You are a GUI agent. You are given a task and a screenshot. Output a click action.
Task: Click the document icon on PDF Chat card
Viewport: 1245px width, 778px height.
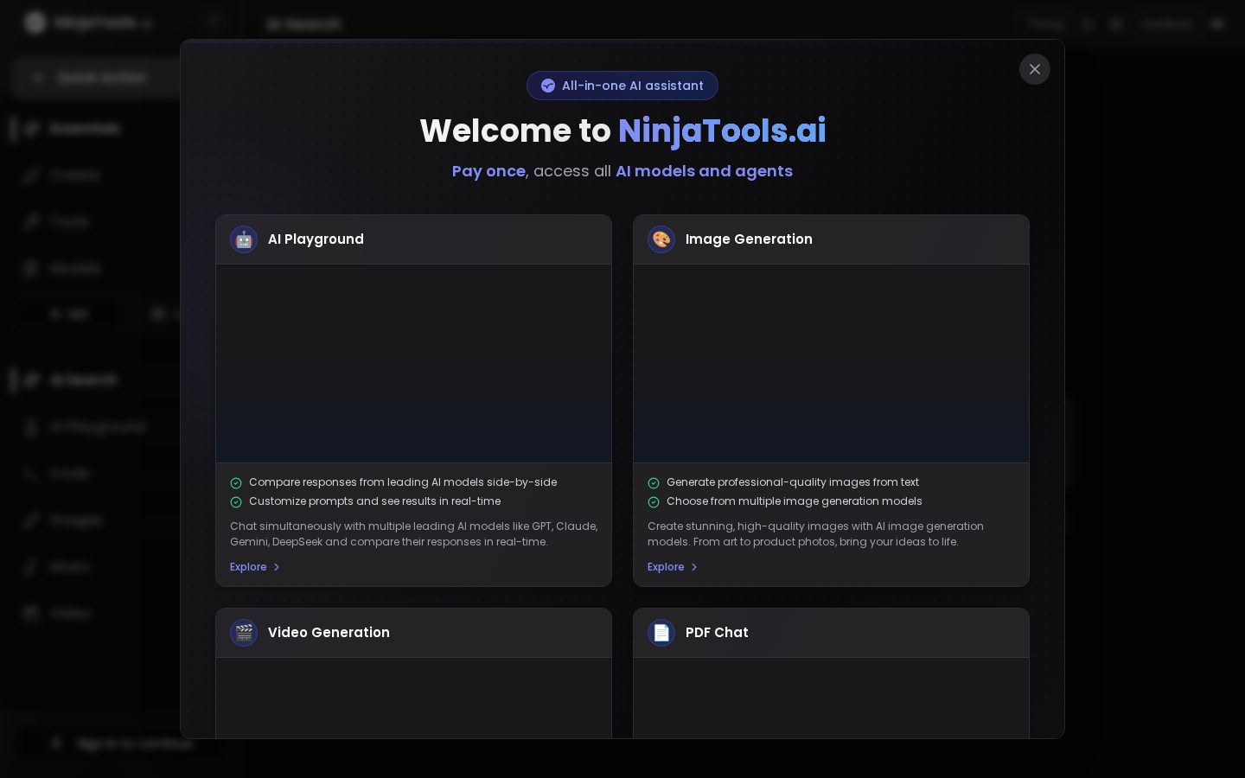(661, 633)
